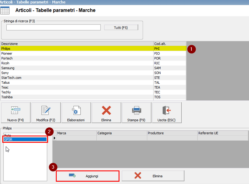Screen dimensions: 249x184
Task: Click the empty Referente UE cell in lower grid
Action: coord(223,138)
